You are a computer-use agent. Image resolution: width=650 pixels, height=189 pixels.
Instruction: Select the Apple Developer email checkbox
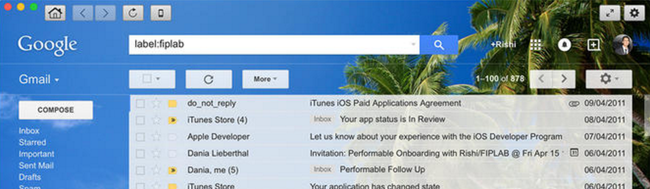141,137
